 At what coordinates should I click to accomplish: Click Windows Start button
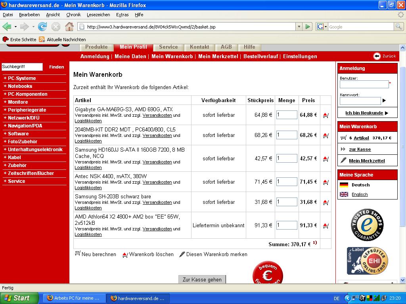click(x=19, y=298)
